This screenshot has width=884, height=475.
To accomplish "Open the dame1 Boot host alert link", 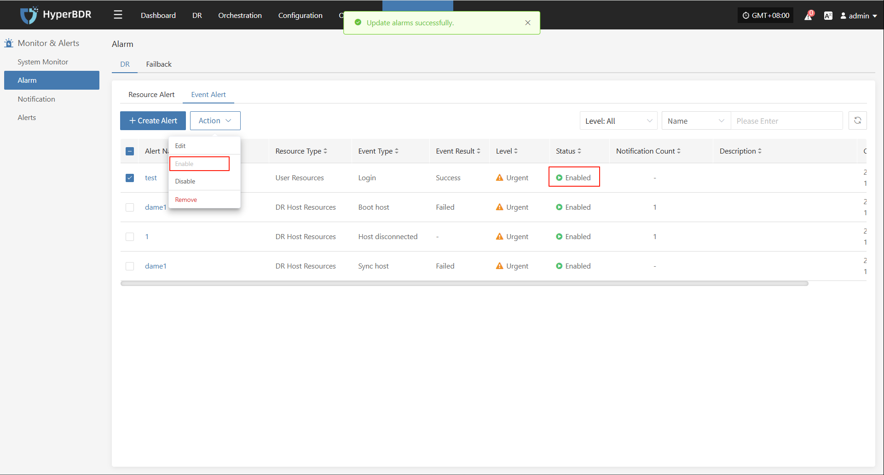I will [x=156, y=207].
